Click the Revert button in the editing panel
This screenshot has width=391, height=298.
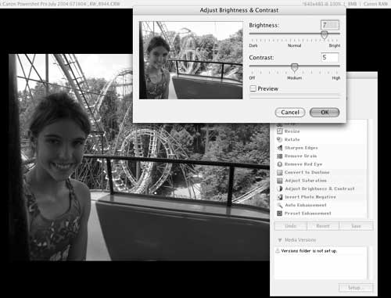tap(323, 226)
